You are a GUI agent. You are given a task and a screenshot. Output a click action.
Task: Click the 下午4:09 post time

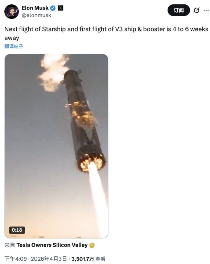tap(16, 259)
